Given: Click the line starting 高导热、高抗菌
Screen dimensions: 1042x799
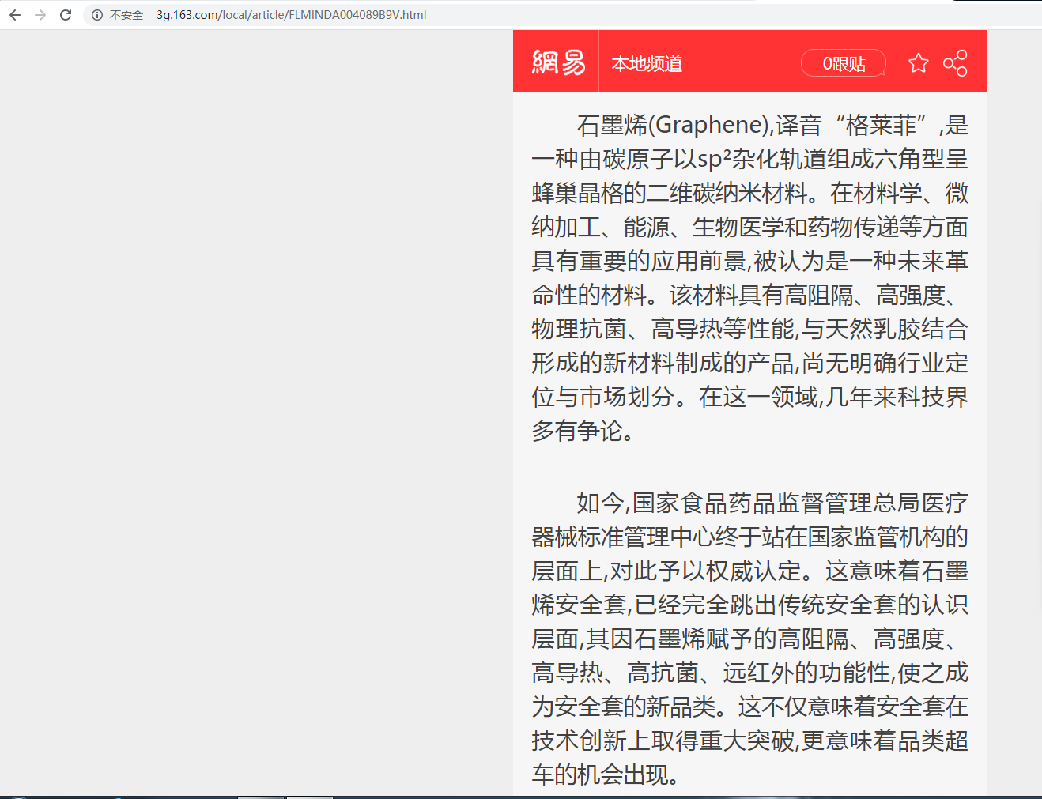Looking at the screenshot, I should coord(749,673).
